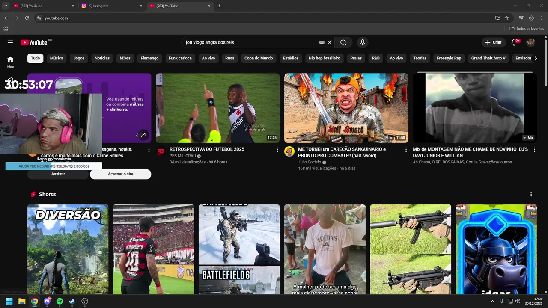
Task: Start voice search with microphone
Action: 363,42
